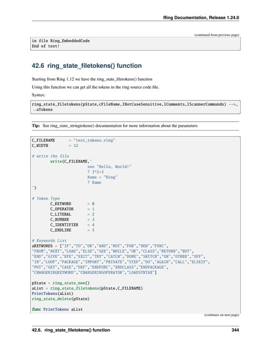271x350 pixels.
Task: Click the "# Keywords List" comment
Action: [49, 241]
